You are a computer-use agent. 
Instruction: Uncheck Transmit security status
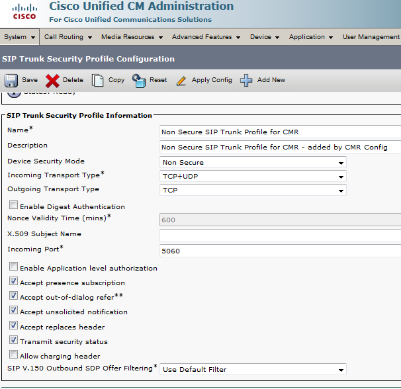(13, 340)
